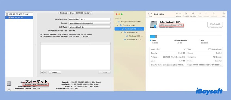Collapse the APPLE SSD AP0256N disclosure chevron
Screen dimensions: 231x100
coord(116,22)
